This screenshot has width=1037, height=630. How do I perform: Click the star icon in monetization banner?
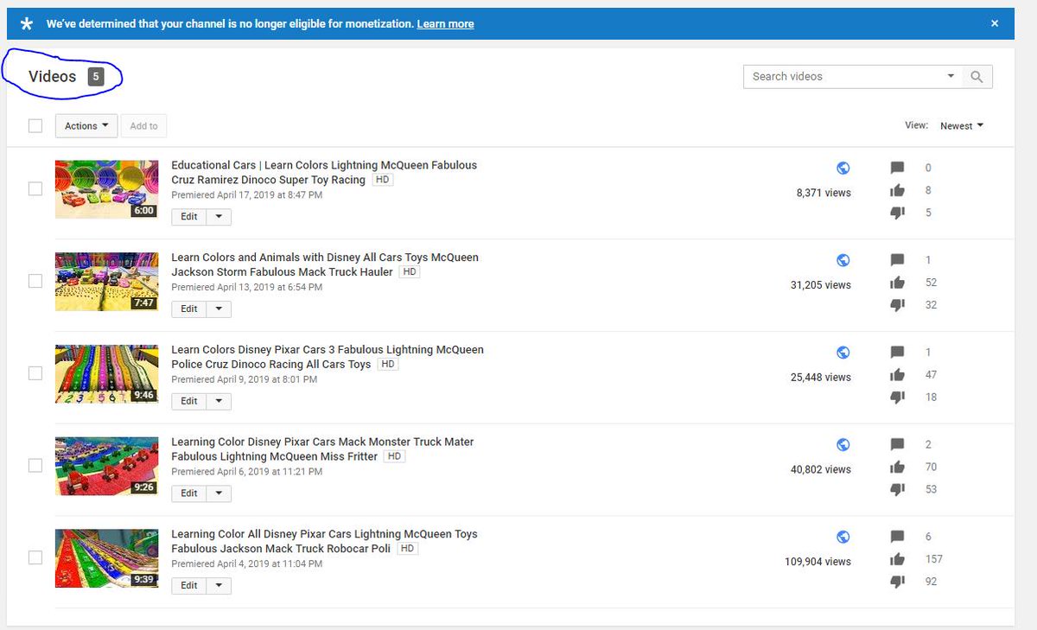(26, 24)
